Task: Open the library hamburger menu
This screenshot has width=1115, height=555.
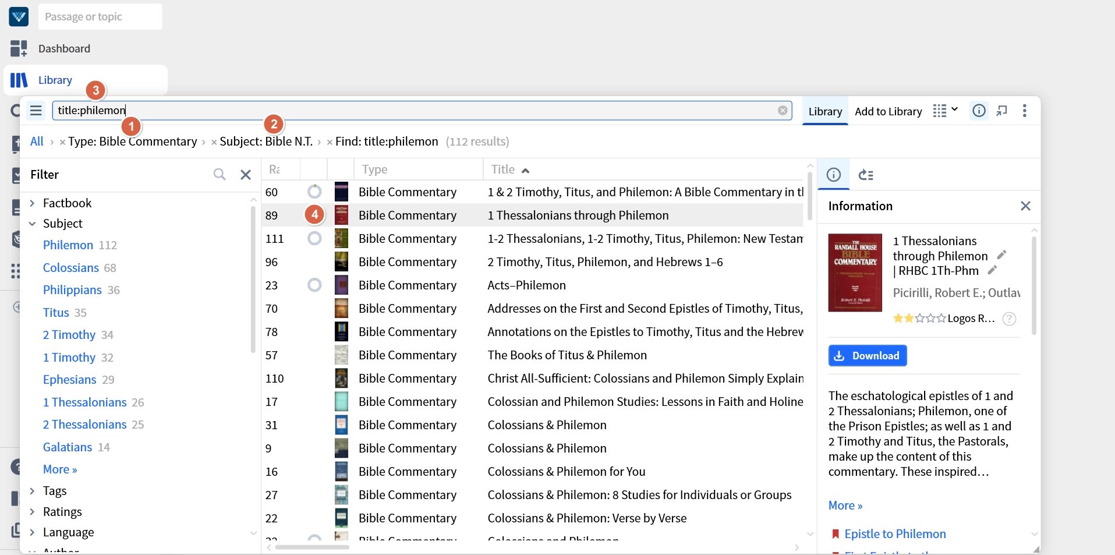Action: click(x=36, y=111)
